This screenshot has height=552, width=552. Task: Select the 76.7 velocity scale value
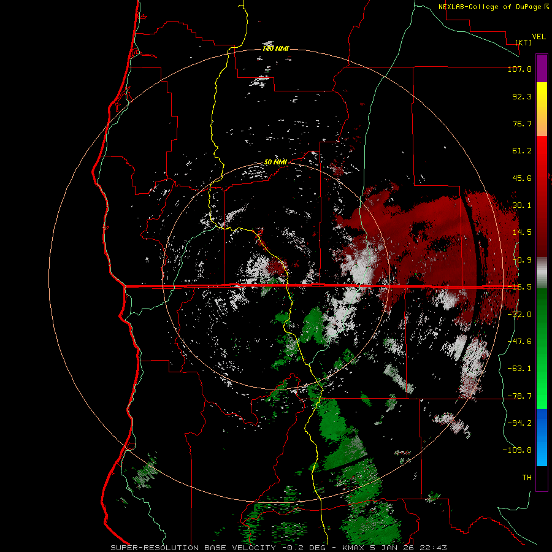point(522,123)
